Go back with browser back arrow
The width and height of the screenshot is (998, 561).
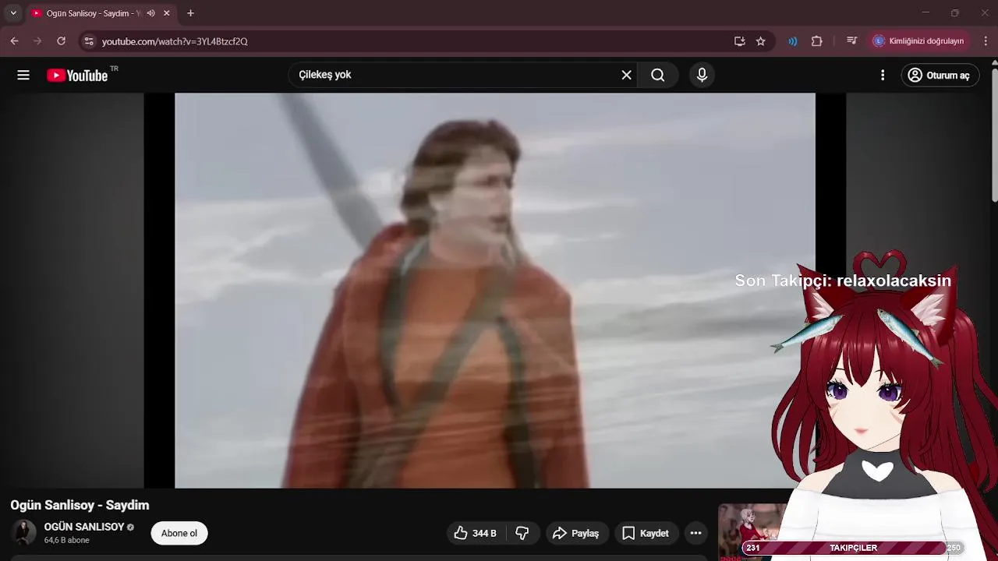pos(14,41)
